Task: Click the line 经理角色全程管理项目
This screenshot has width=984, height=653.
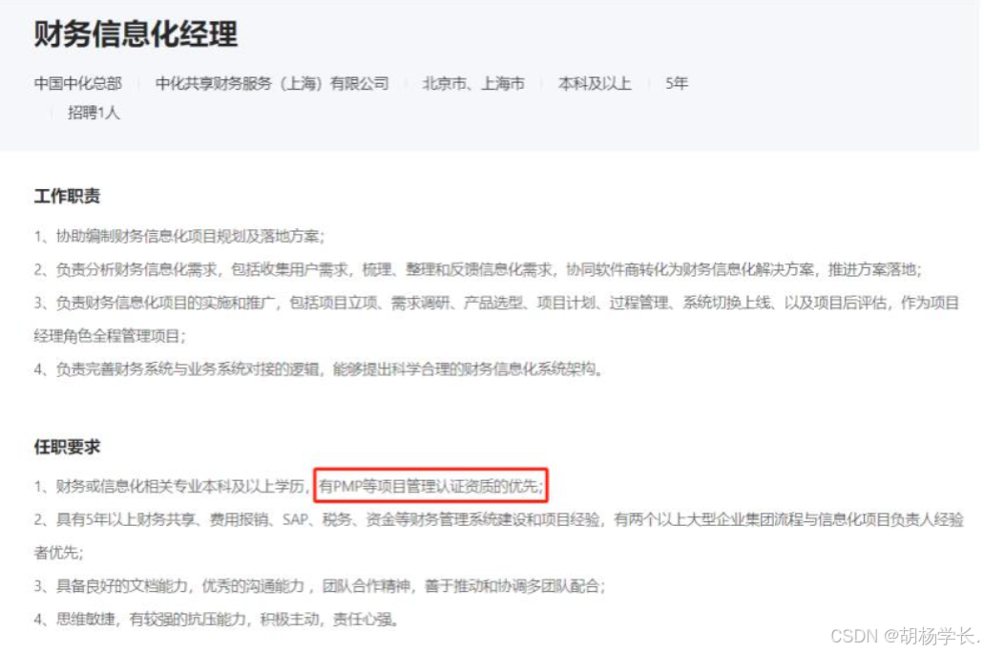Action: 110,336
